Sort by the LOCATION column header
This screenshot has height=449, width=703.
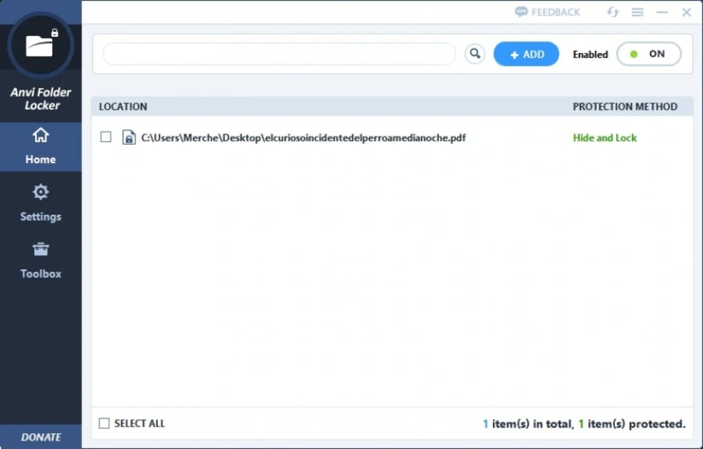(x=122, y=107)
